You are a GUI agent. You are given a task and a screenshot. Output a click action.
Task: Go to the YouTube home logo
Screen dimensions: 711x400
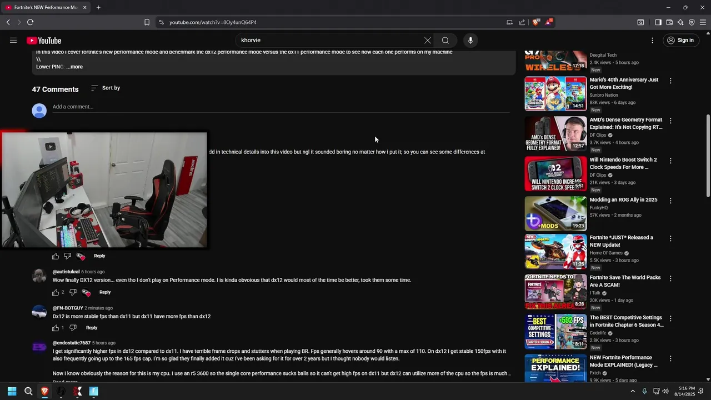tap(43, 41)
